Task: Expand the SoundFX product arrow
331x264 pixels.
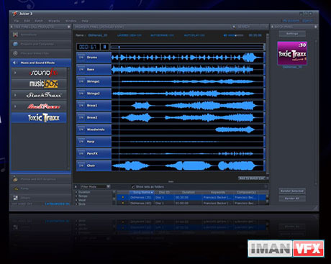Action: [x=15, y=73]
